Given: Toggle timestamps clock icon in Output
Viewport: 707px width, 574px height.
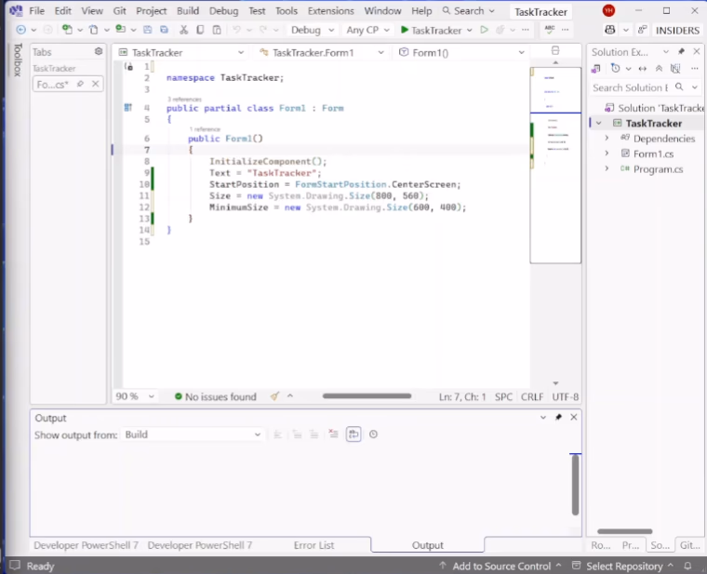Looking at the screenshot, I should pos(373,434).
